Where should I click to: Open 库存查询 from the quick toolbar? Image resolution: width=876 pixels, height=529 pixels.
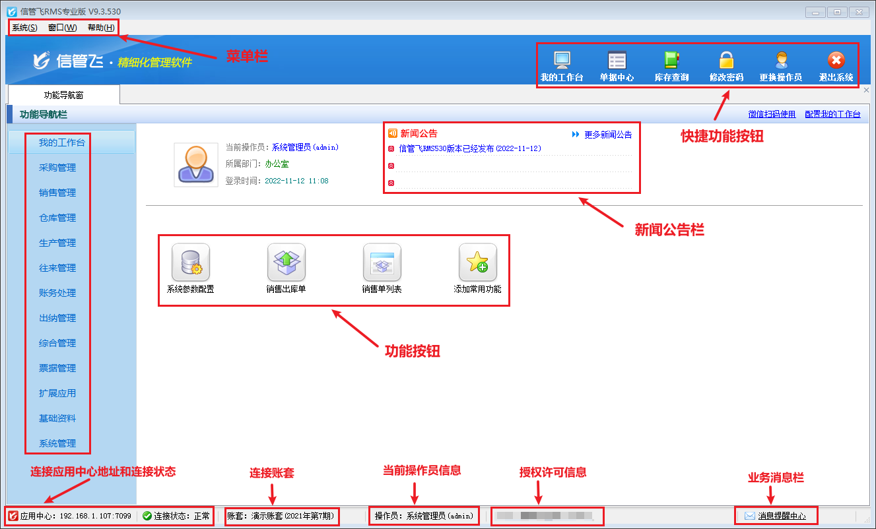pos(671,61)
